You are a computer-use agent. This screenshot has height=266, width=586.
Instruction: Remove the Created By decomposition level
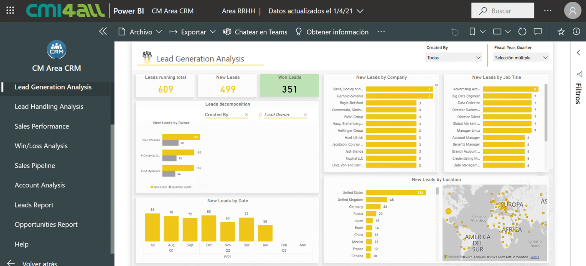(246, 115)
